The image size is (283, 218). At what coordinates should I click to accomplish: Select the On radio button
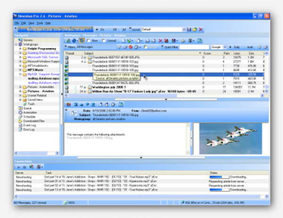pyautogui.click(x=97, y=30)
